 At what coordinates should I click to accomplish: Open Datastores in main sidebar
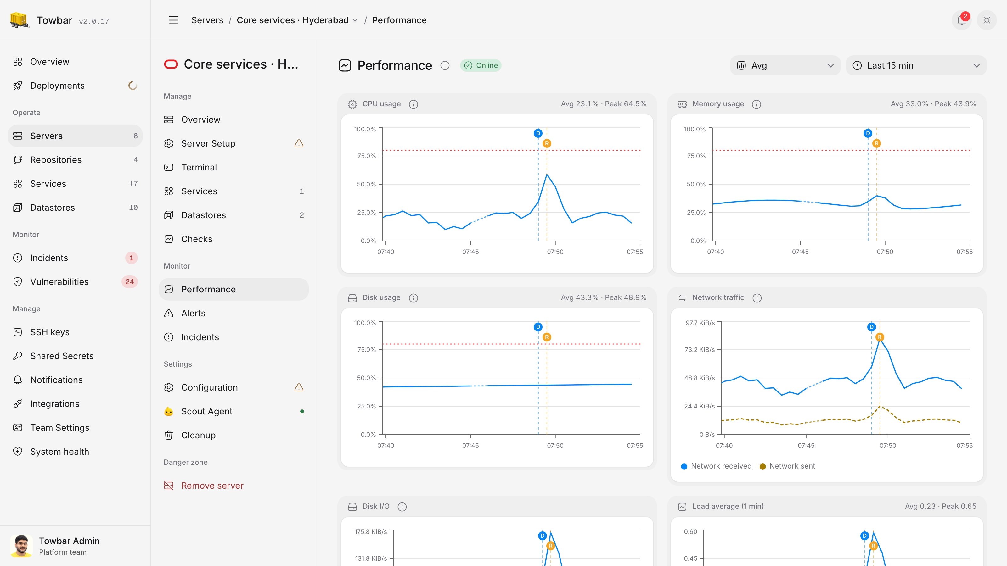75,208
